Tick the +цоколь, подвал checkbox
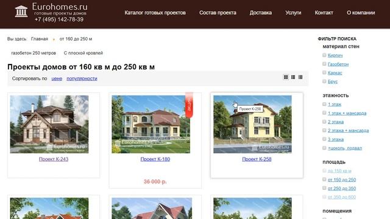 tap(324, 148)
